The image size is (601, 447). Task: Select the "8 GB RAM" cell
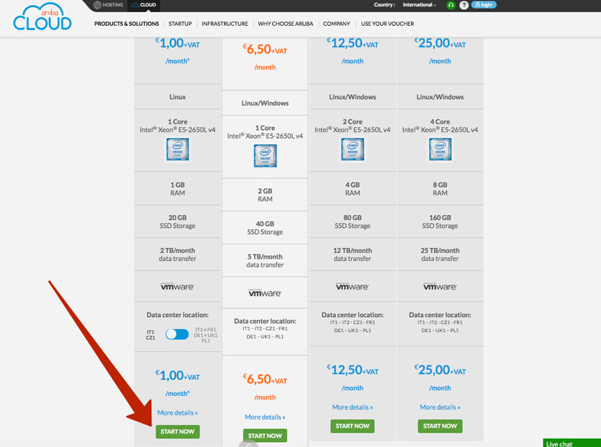click(440, 189)
